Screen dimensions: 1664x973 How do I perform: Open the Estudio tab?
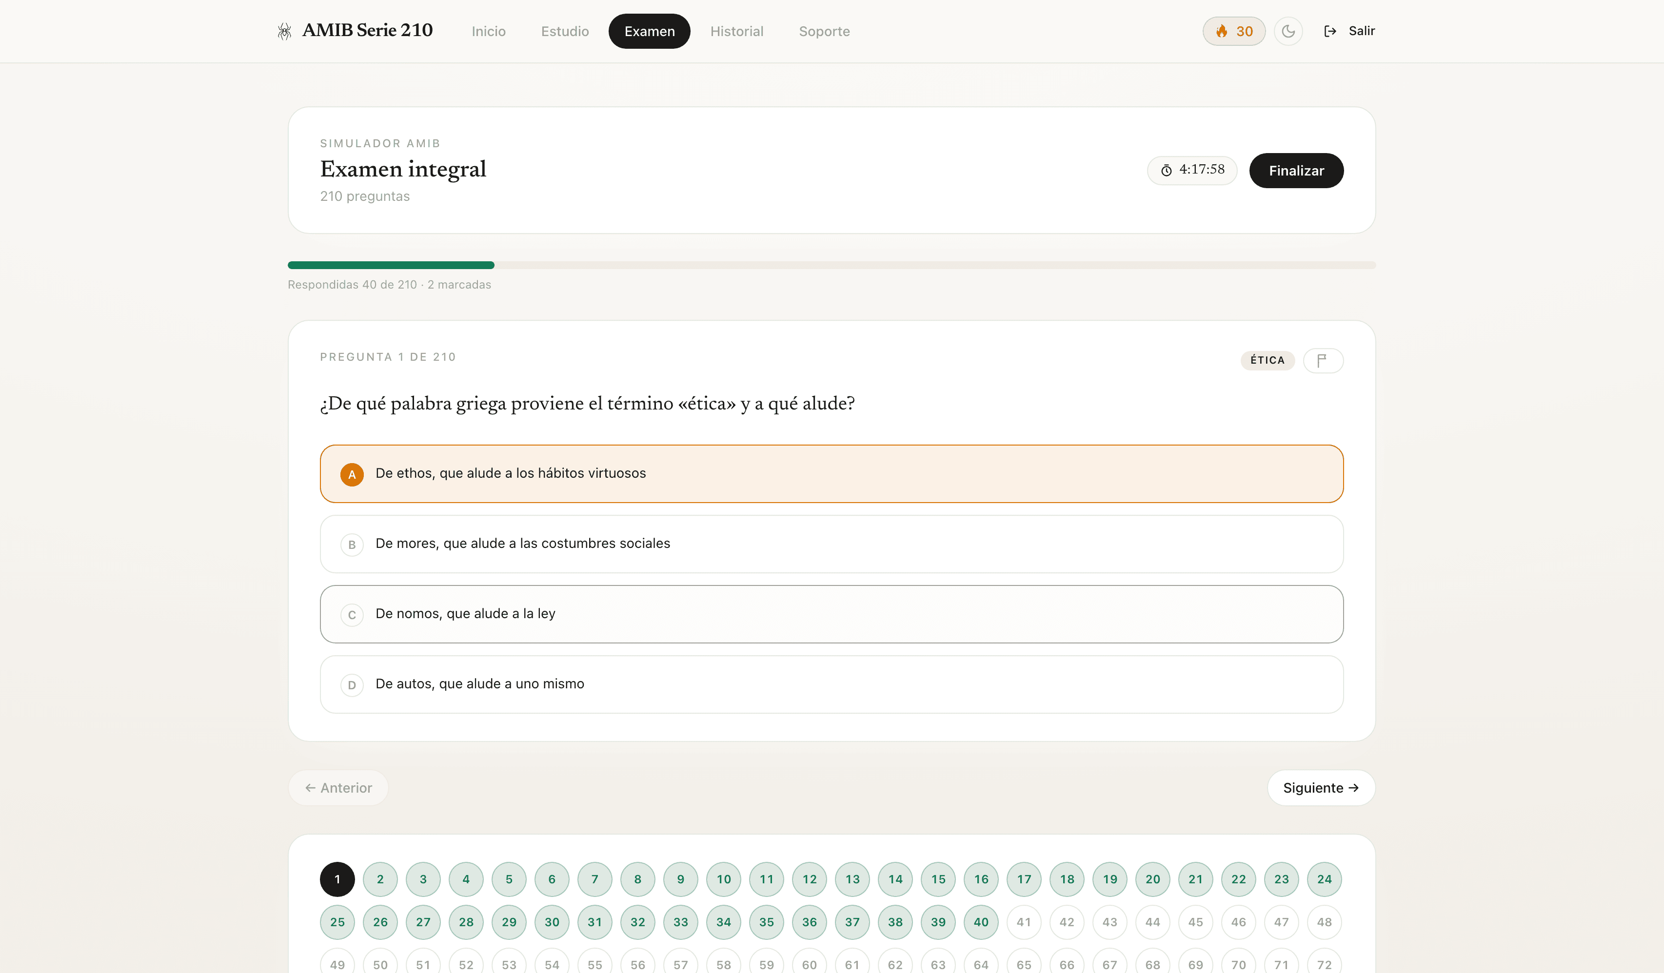tap(565, 31)
